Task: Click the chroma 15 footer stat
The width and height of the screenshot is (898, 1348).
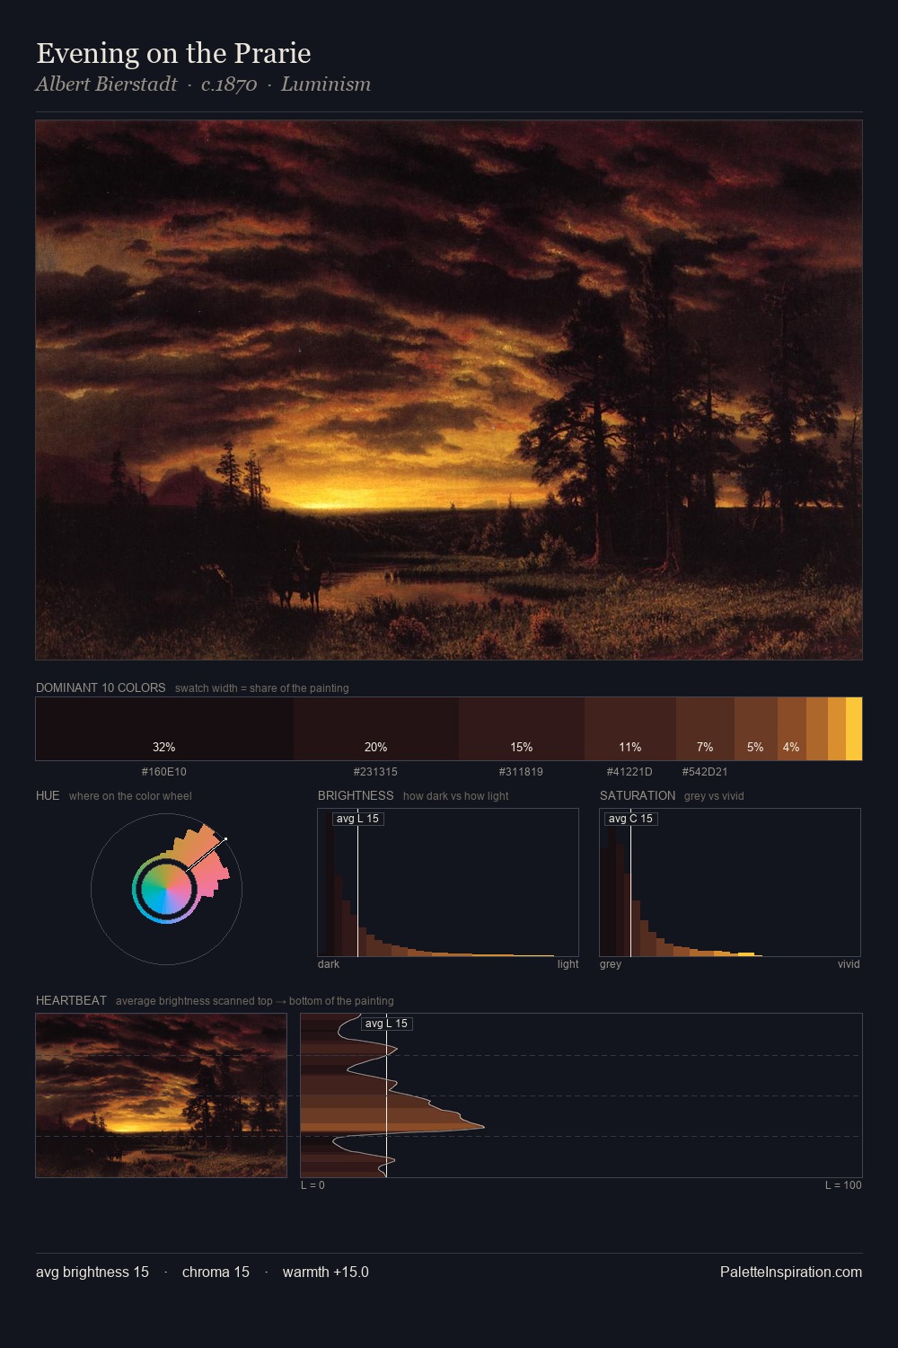Action: [x=216, y=1272]
